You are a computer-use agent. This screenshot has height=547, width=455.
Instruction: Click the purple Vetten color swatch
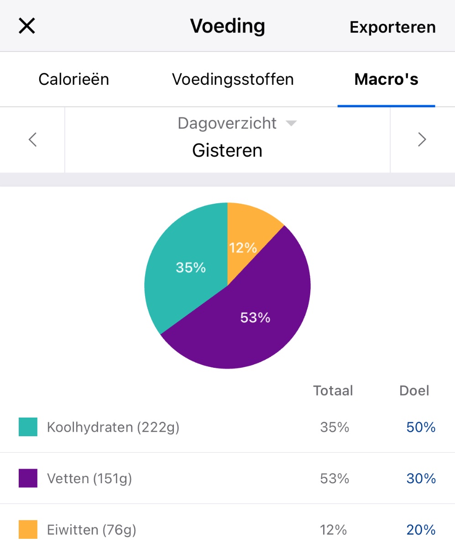click(28, 478)
